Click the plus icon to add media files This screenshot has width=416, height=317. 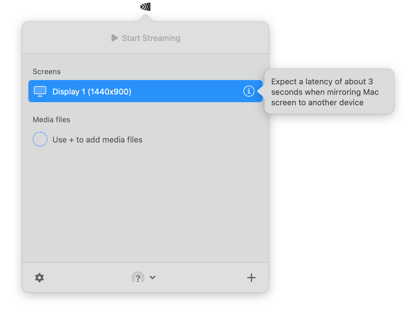[251, 277]
